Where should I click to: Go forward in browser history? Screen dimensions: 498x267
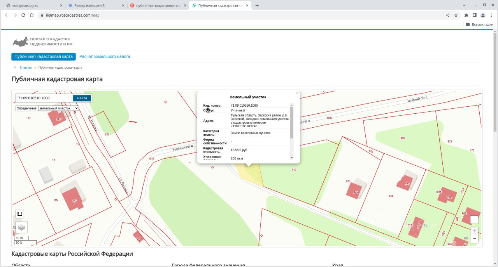click(15, 15)
